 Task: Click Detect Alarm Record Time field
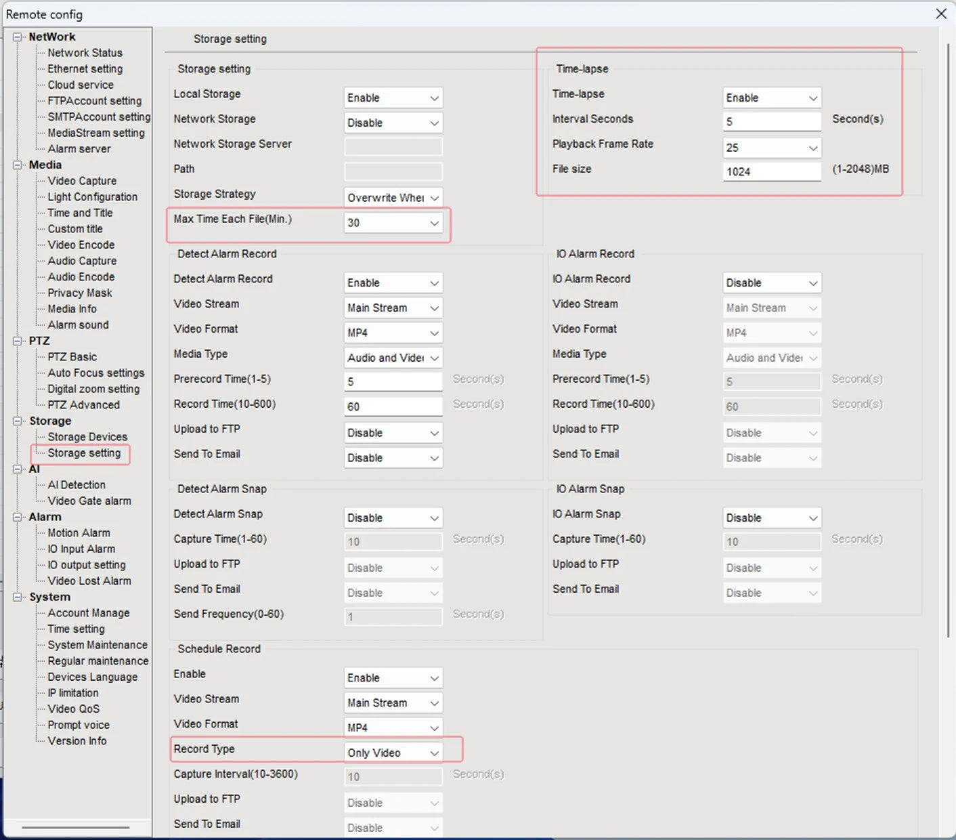pyautogui.click(x=393, y=406)
